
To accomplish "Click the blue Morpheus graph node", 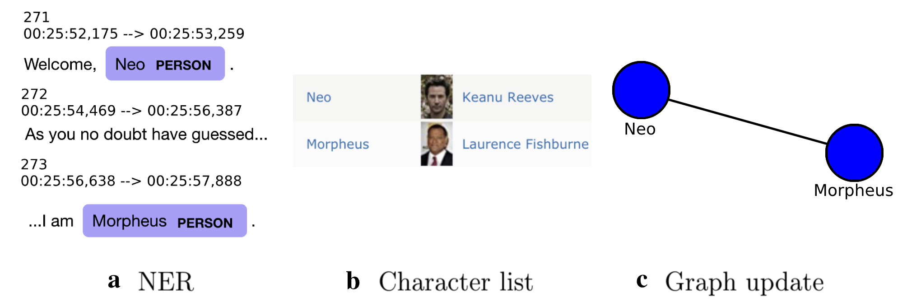I will point(854,153).
